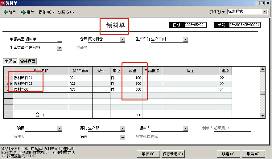Image resolution: width=272 pixels, height=159 pixels.
Task: Go to next document with 后单 arrow
Action: 27,12
